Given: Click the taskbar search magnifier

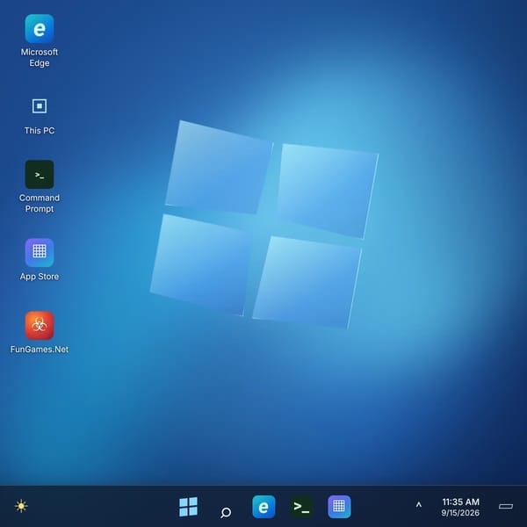Looking at the screenshot, I should (226, 512).
